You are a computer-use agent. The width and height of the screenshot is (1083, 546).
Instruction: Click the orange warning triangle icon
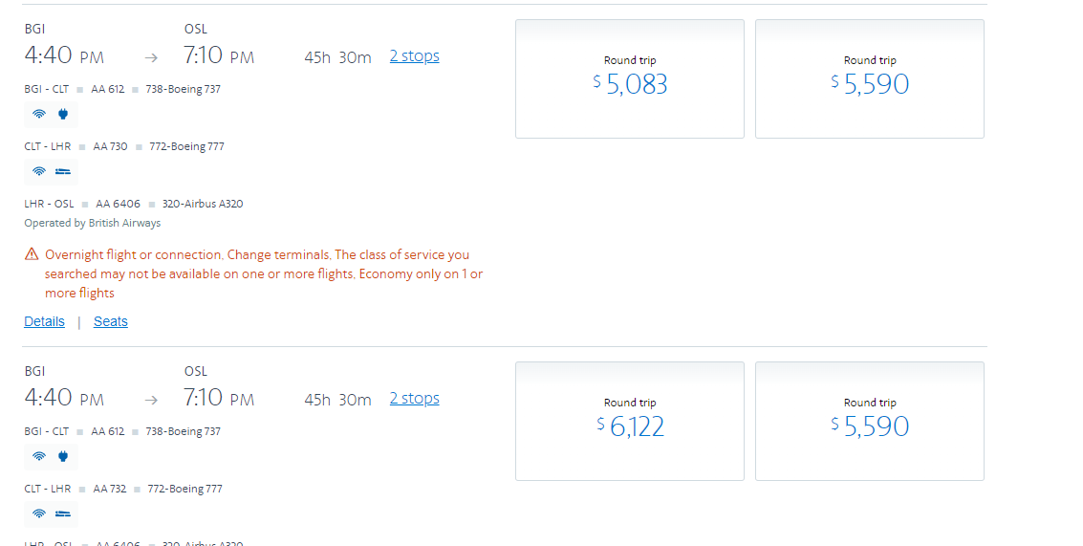pos(32,254)
